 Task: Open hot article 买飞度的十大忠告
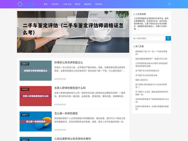tap(152, 93)
